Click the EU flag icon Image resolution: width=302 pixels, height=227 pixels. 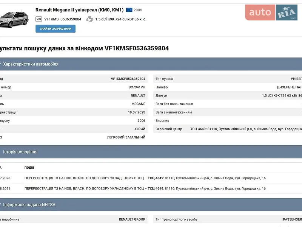[x=129, y=10]
